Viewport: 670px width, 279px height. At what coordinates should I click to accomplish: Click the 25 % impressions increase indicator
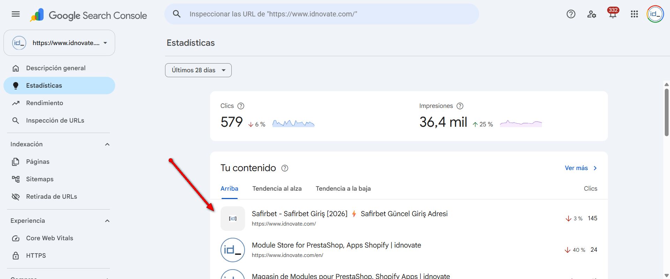point(483,125)
